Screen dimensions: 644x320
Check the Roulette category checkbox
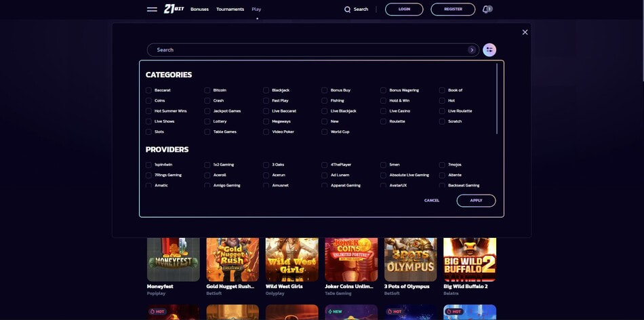pos(383,121)
